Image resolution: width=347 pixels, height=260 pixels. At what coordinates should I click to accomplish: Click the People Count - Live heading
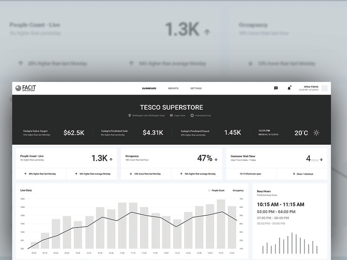[32, 156]
